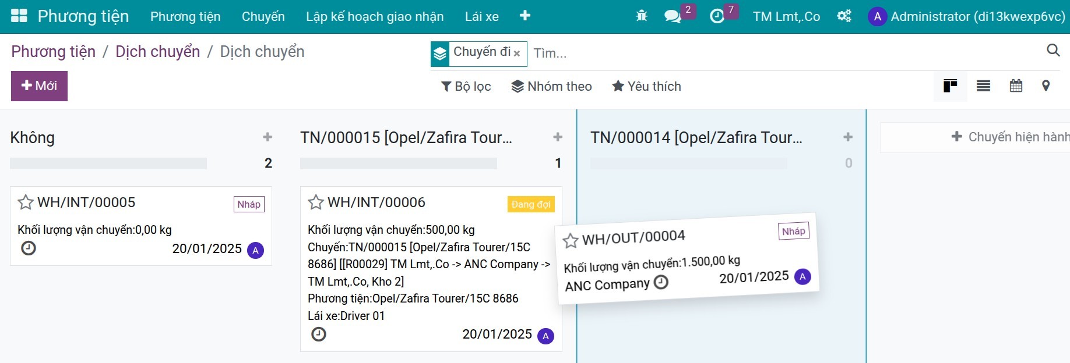The width and height of the screenshot is (1070, 363).
Task: Open activities clock icon in top bar
Action: click(717, 16)
